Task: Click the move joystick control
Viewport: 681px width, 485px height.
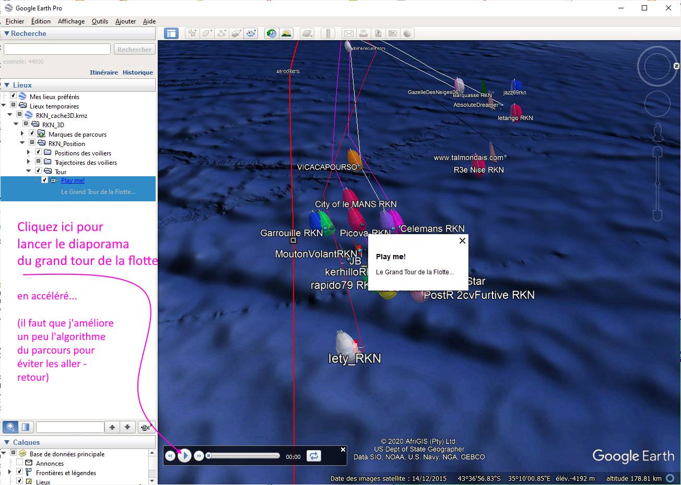Action: [657, 103]
